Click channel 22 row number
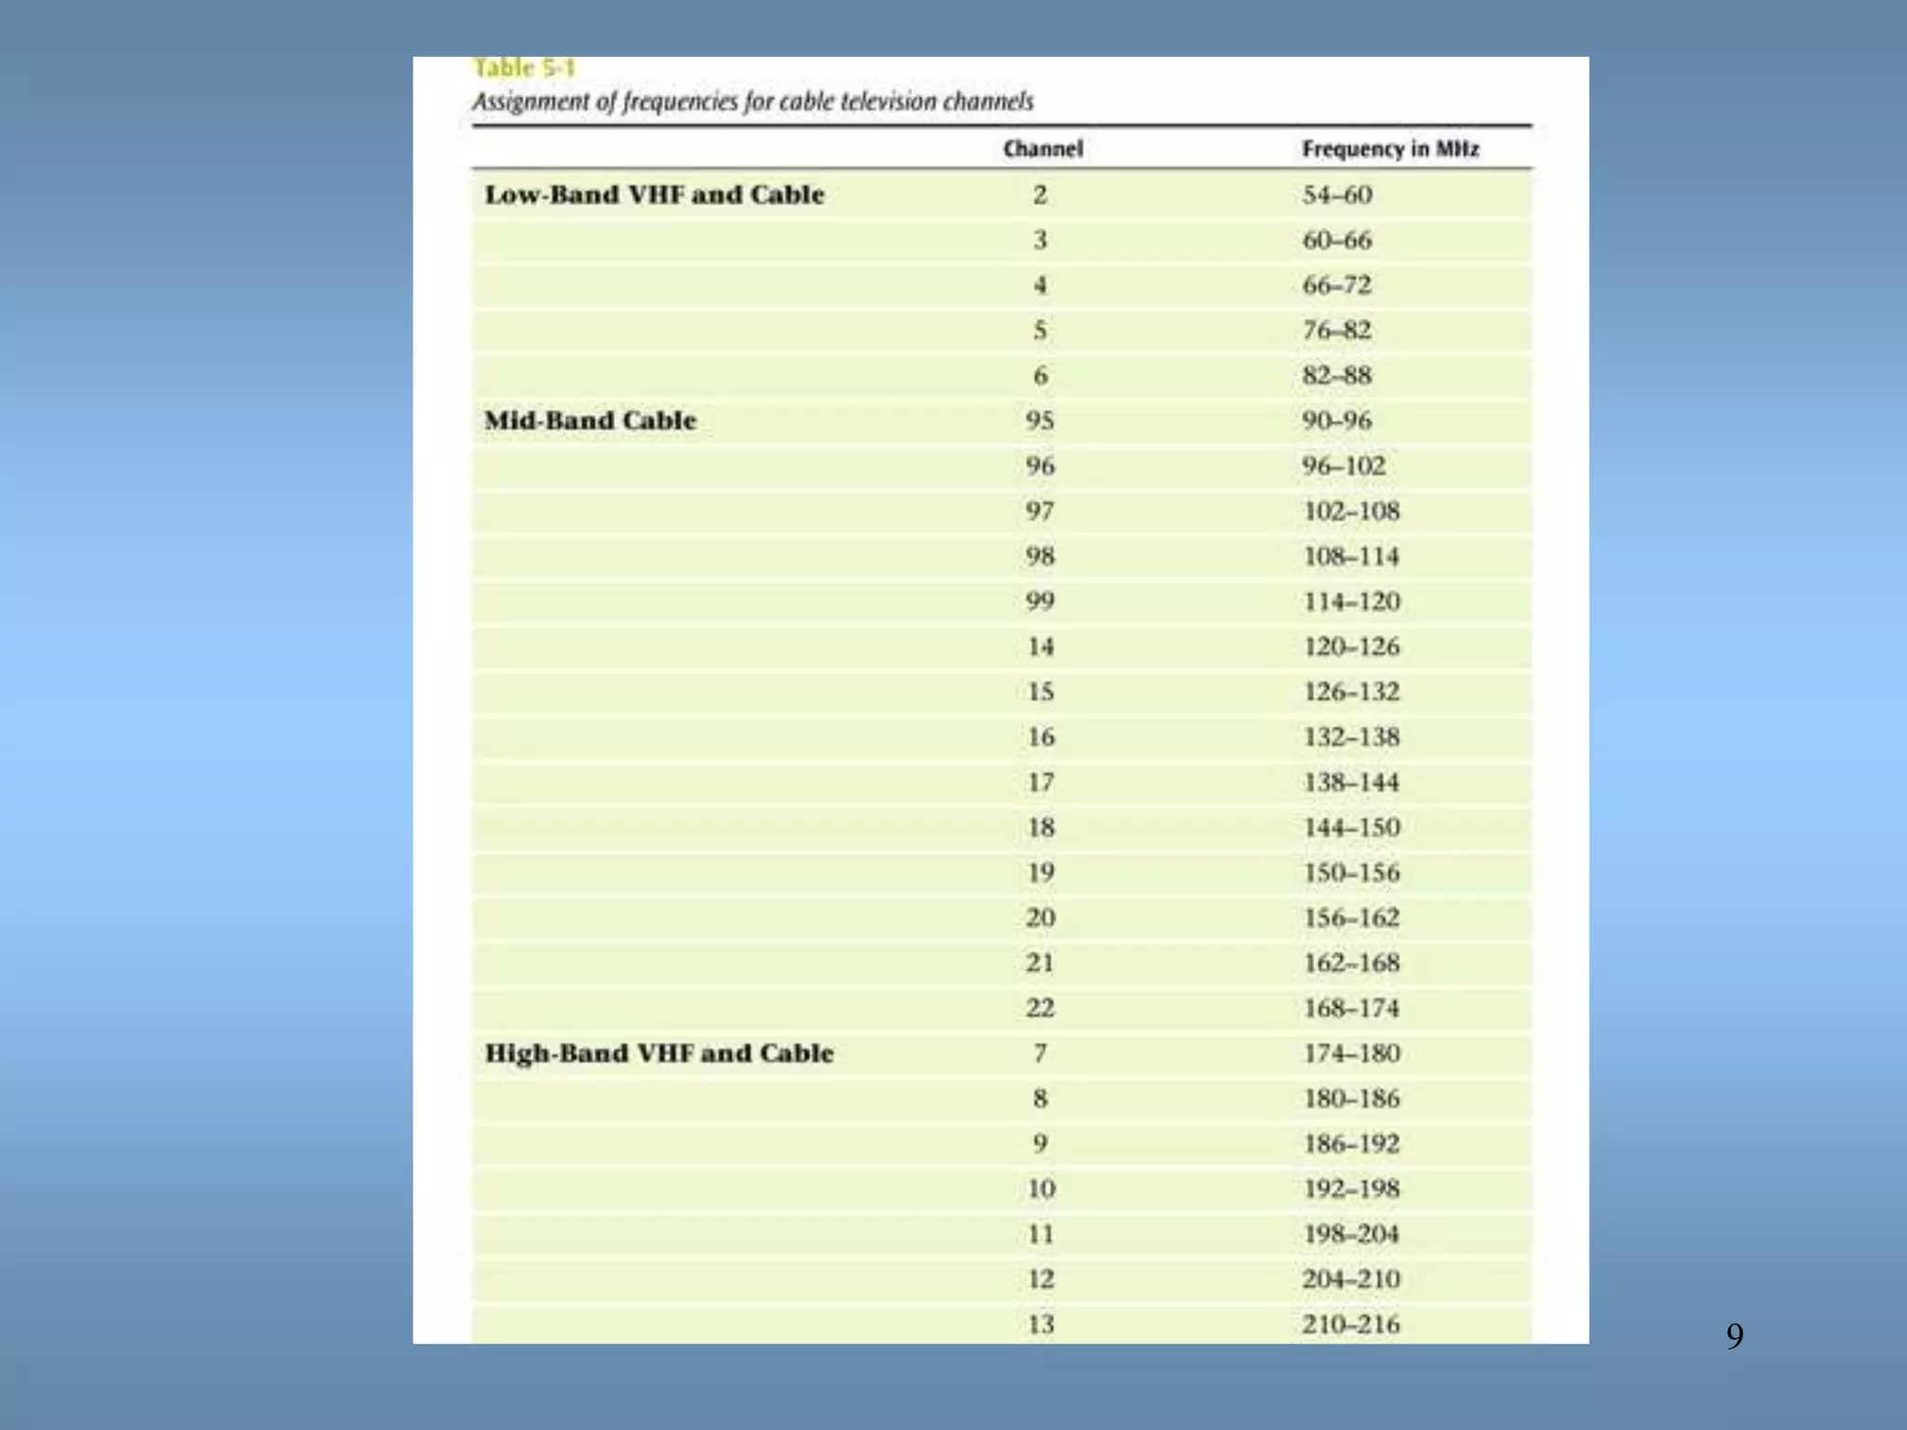The height and width of the screenshot is (1430, 1907). click(x=1040, y=1008)
